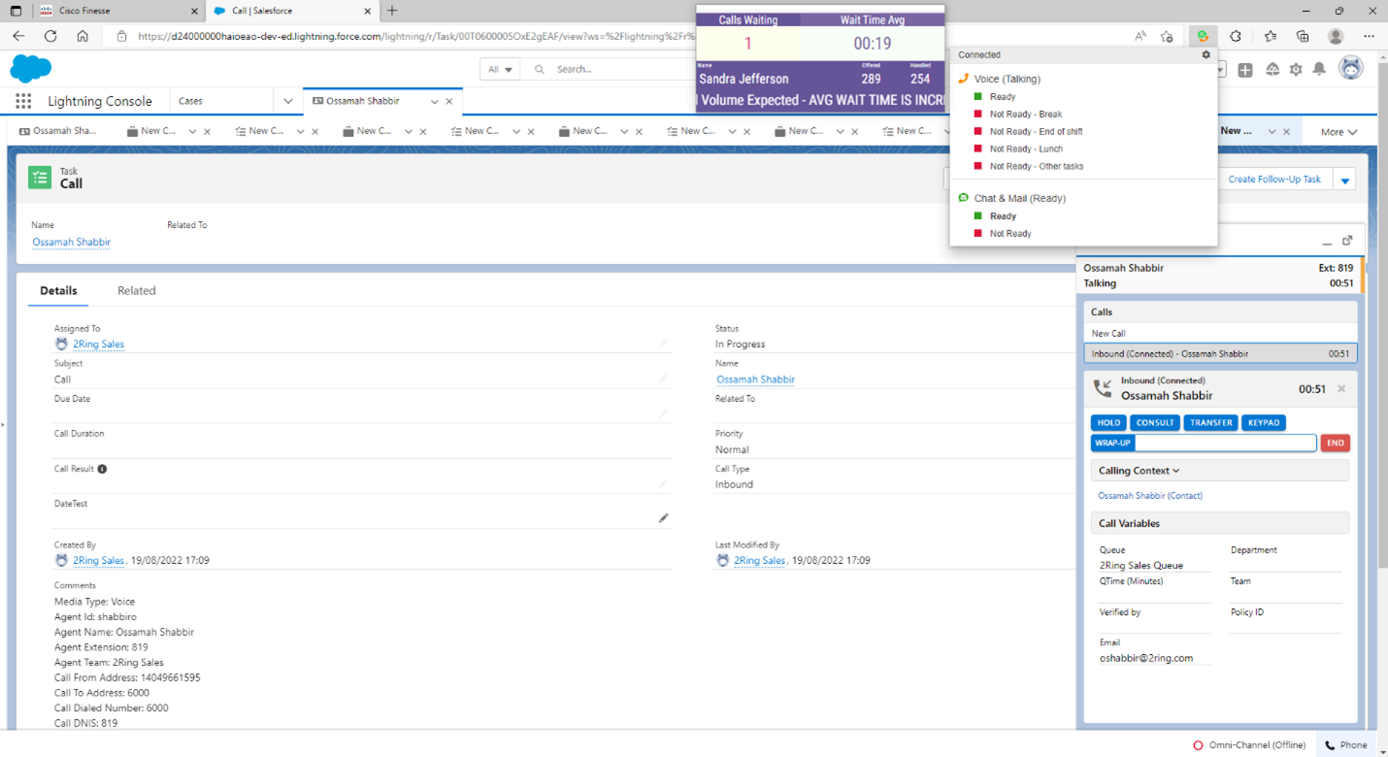This screenshot has width=1388, height=757.
Task: Open the Ossamah Shabbir (Contact) link
Action: pos(1150,496)
